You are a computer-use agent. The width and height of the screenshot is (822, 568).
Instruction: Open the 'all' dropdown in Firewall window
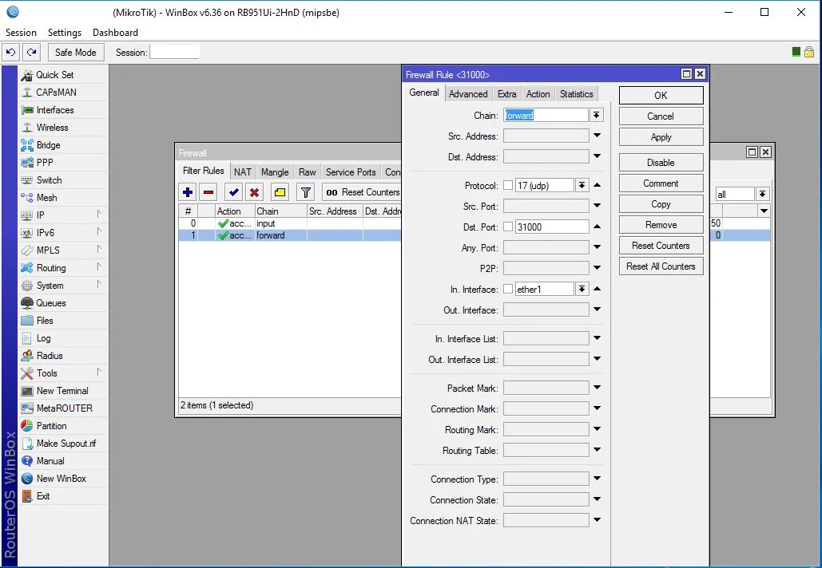(x=762, y=194)
